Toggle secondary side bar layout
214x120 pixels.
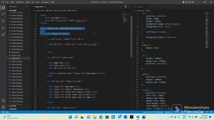click(190, 2)
